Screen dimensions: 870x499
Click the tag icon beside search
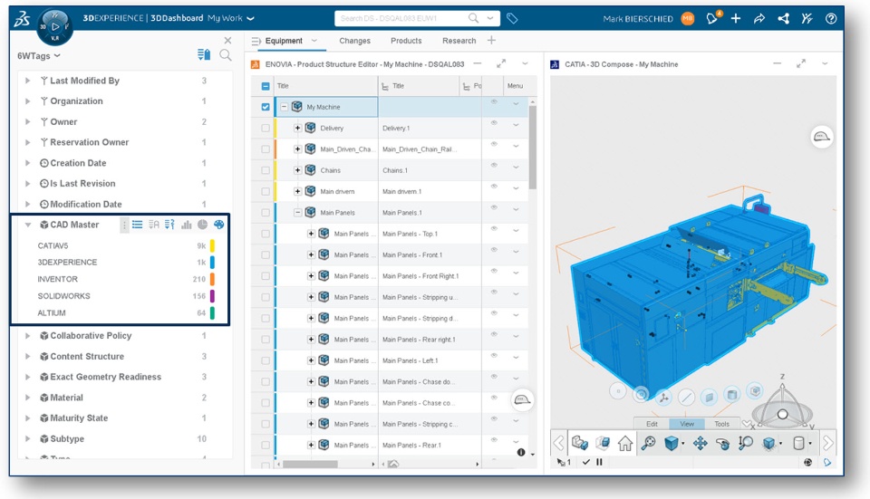[x=512, y=18]
